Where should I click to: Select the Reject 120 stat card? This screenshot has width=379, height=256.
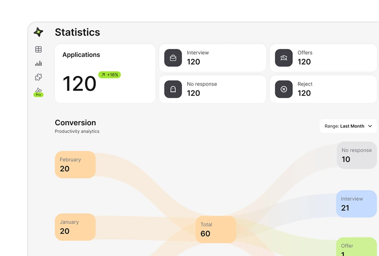tap(323, 89)
